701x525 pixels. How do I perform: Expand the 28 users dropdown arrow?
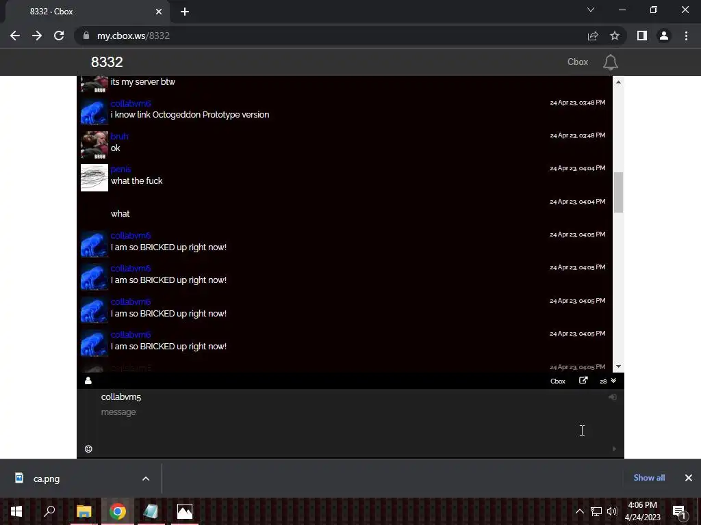coord(613,380)
